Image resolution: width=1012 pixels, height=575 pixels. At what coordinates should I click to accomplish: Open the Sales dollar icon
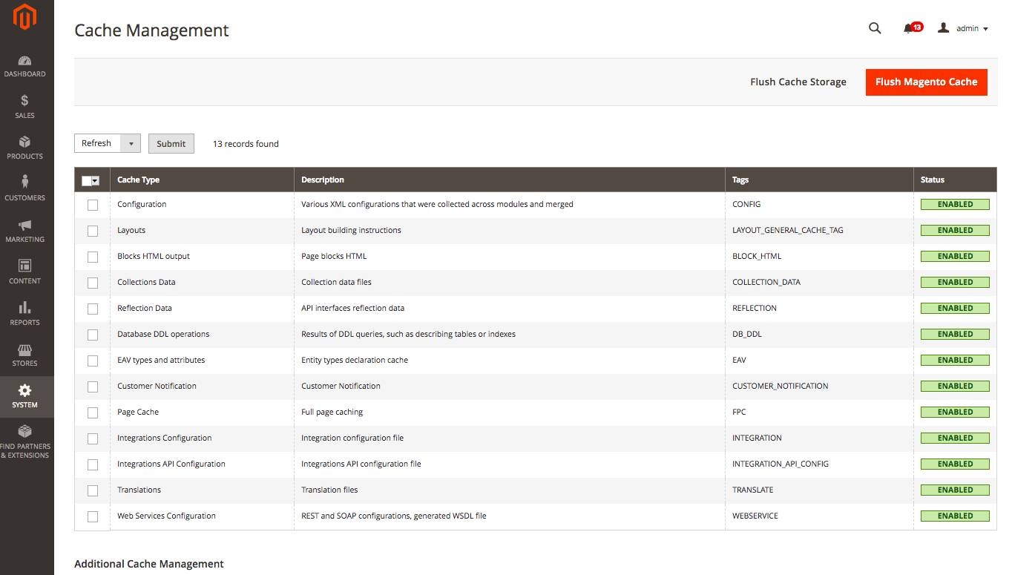tap(24, 101)
